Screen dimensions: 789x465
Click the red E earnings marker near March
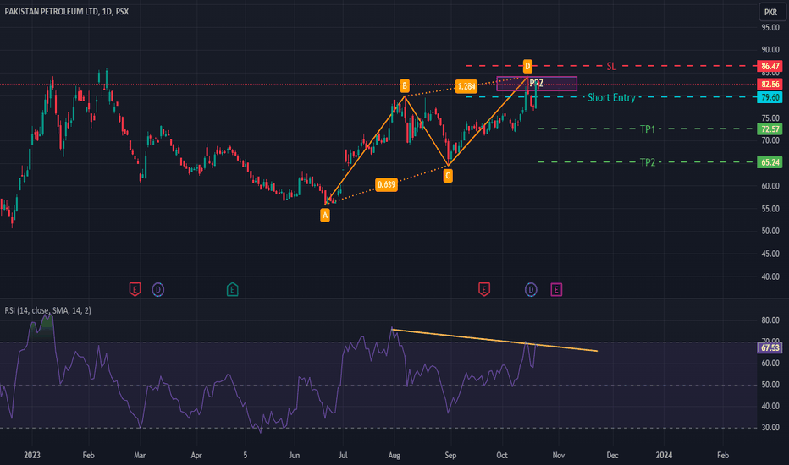click(135, 289)
